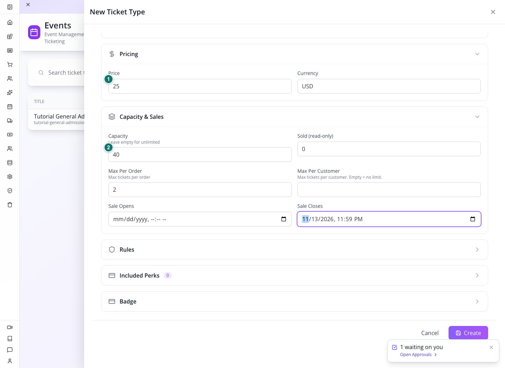Click the Sale Opens date placeholder text
This screenshot has height=368, width=505.
point(140,219)
